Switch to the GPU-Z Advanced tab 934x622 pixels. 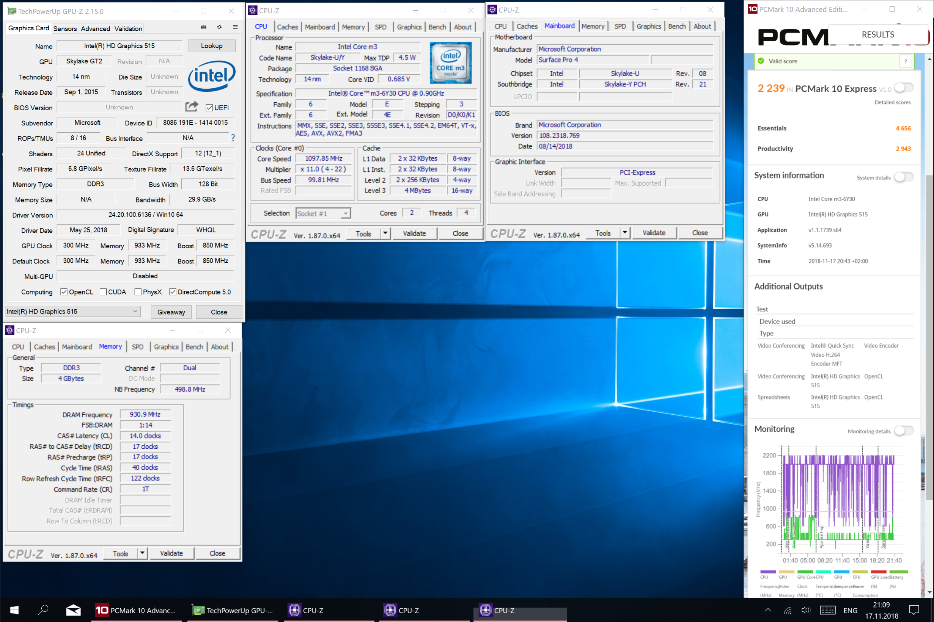coord(96,28)
